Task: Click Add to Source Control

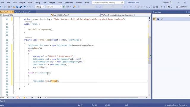Action: (x=175, y=105)
